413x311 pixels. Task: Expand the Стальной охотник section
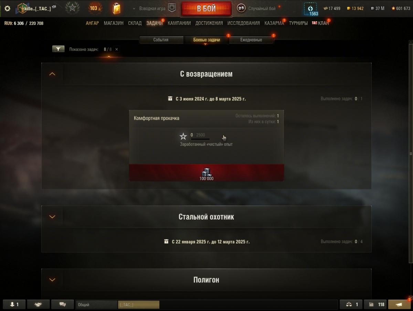coord(52,217)
